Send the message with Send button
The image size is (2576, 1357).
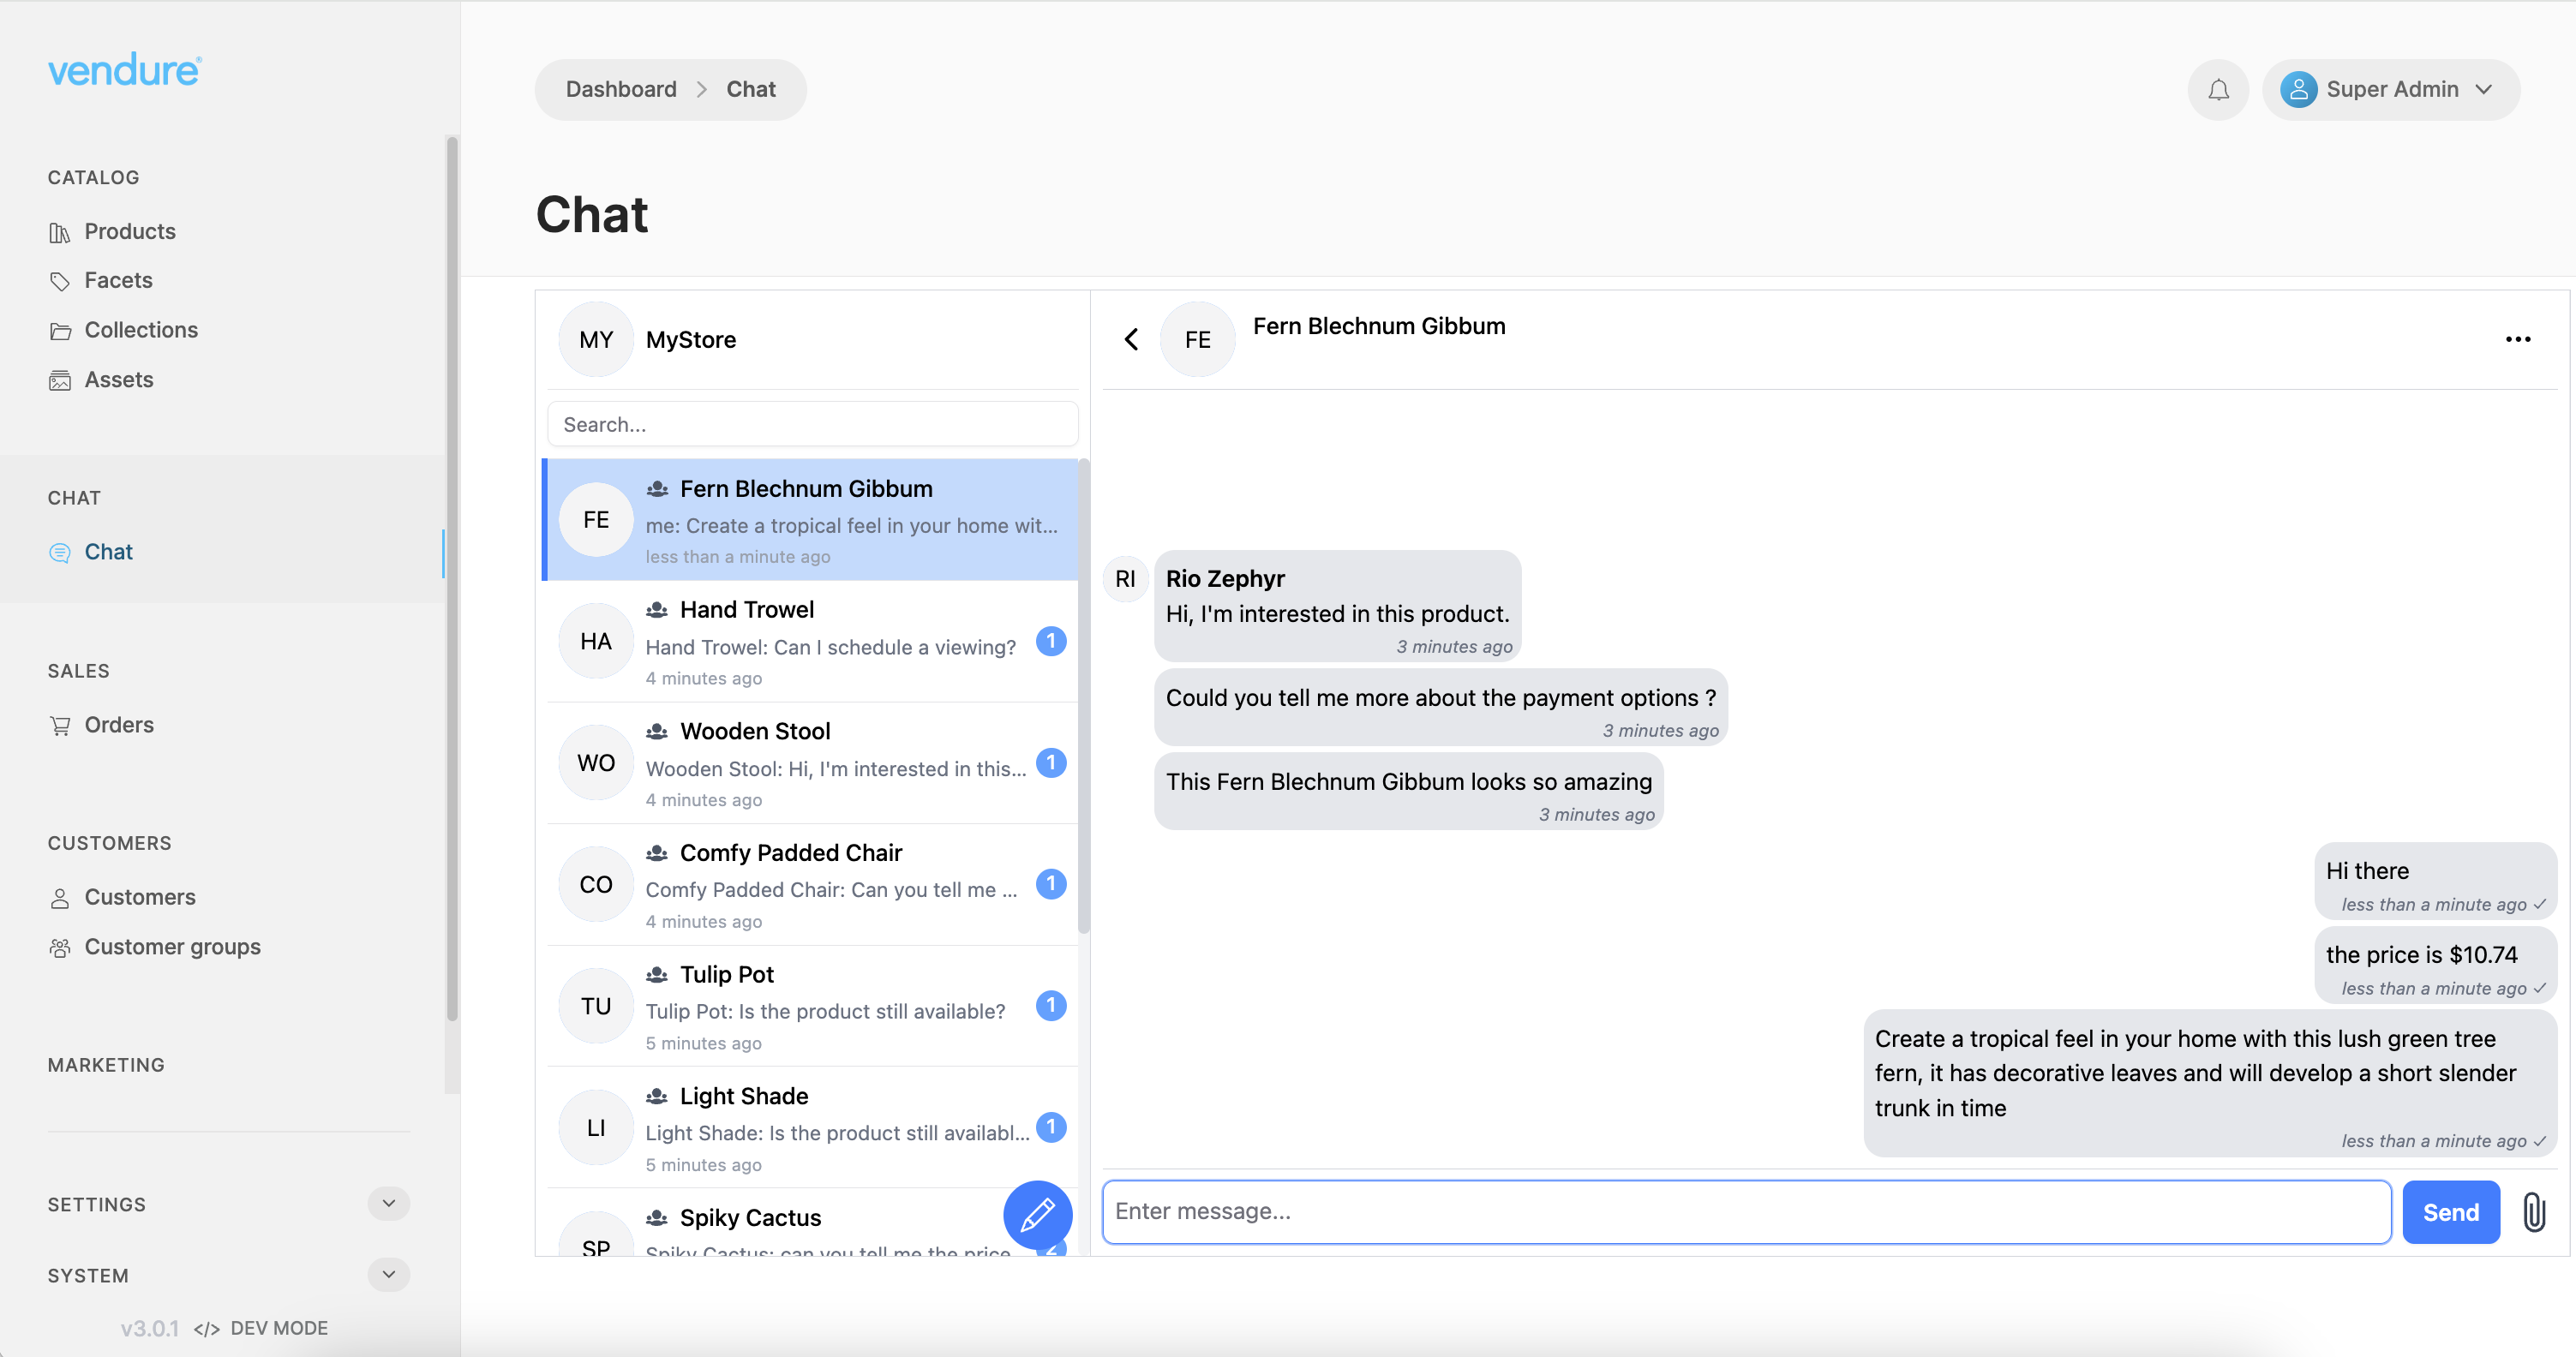pos(2451,1212)
